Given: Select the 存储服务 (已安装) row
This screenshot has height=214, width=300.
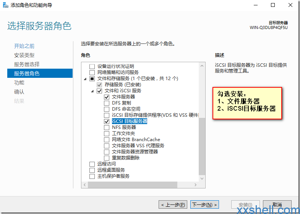Looking at the screenshot, I should 123,85.
